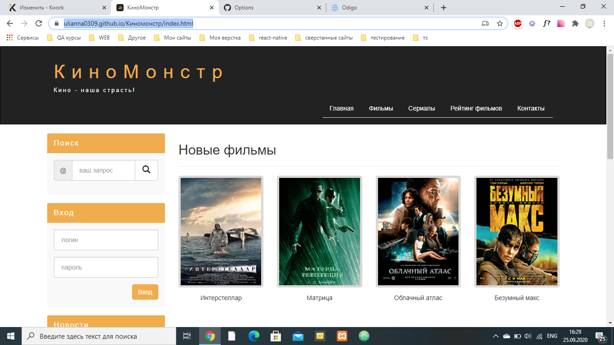Open the Матрица movie poster
This screenshot has height=345, width=614.
[320, 231]
